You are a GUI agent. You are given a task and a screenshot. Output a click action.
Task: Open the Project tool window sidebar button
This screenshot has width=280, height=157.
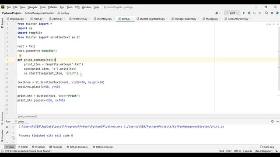(x=2, y=23)
